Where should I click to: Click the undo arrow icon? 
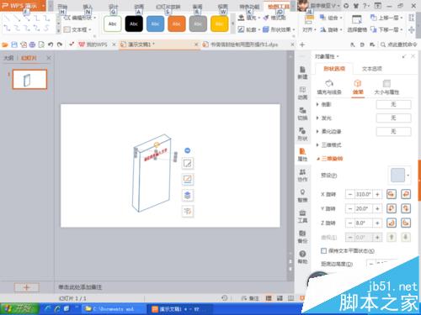[51, 45]
